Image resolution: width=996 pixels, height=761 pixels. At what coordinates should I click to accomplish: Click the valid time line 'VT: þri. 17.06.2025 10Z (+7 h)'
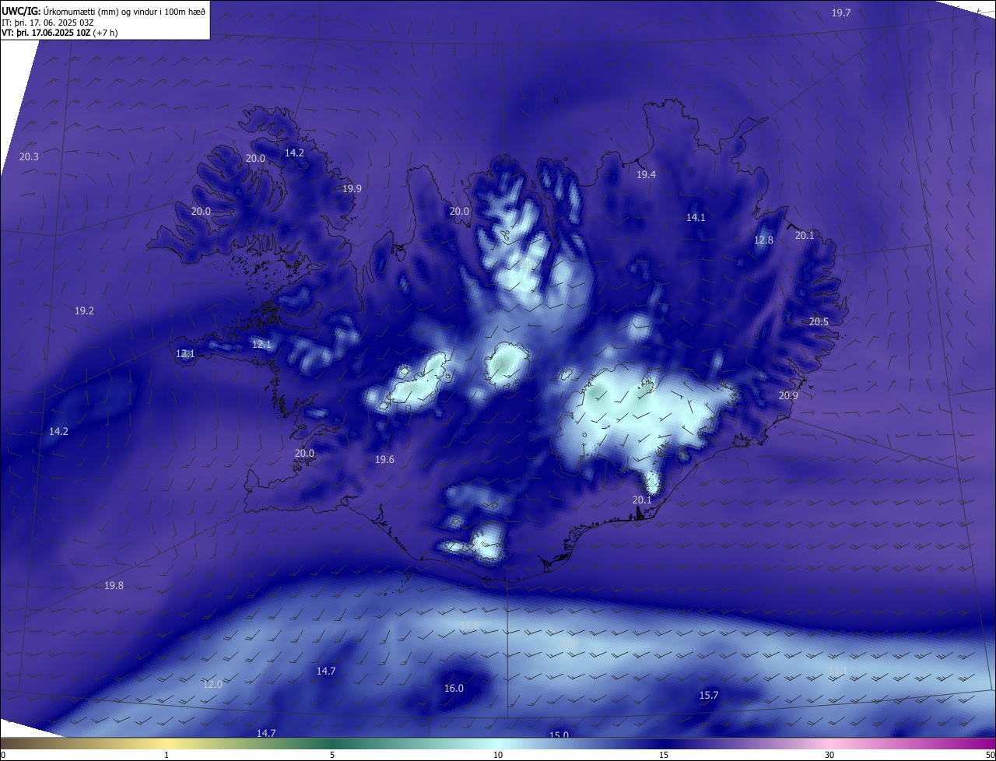coord(60,33)
